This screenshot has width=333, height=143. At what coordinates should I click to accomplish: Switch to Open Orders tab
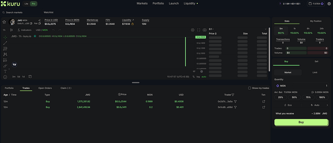(x=45, y=88)
